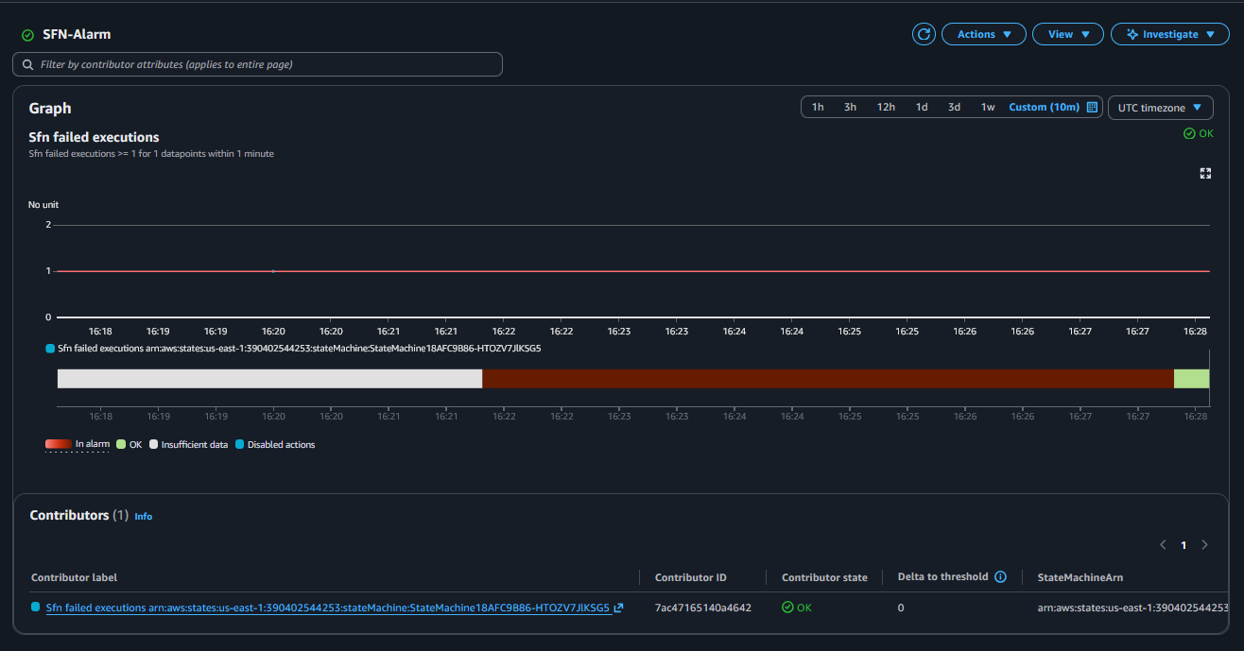Click the OK status check icon
The height and width of the screenshot is (651, 1244).
(1190, 133)
